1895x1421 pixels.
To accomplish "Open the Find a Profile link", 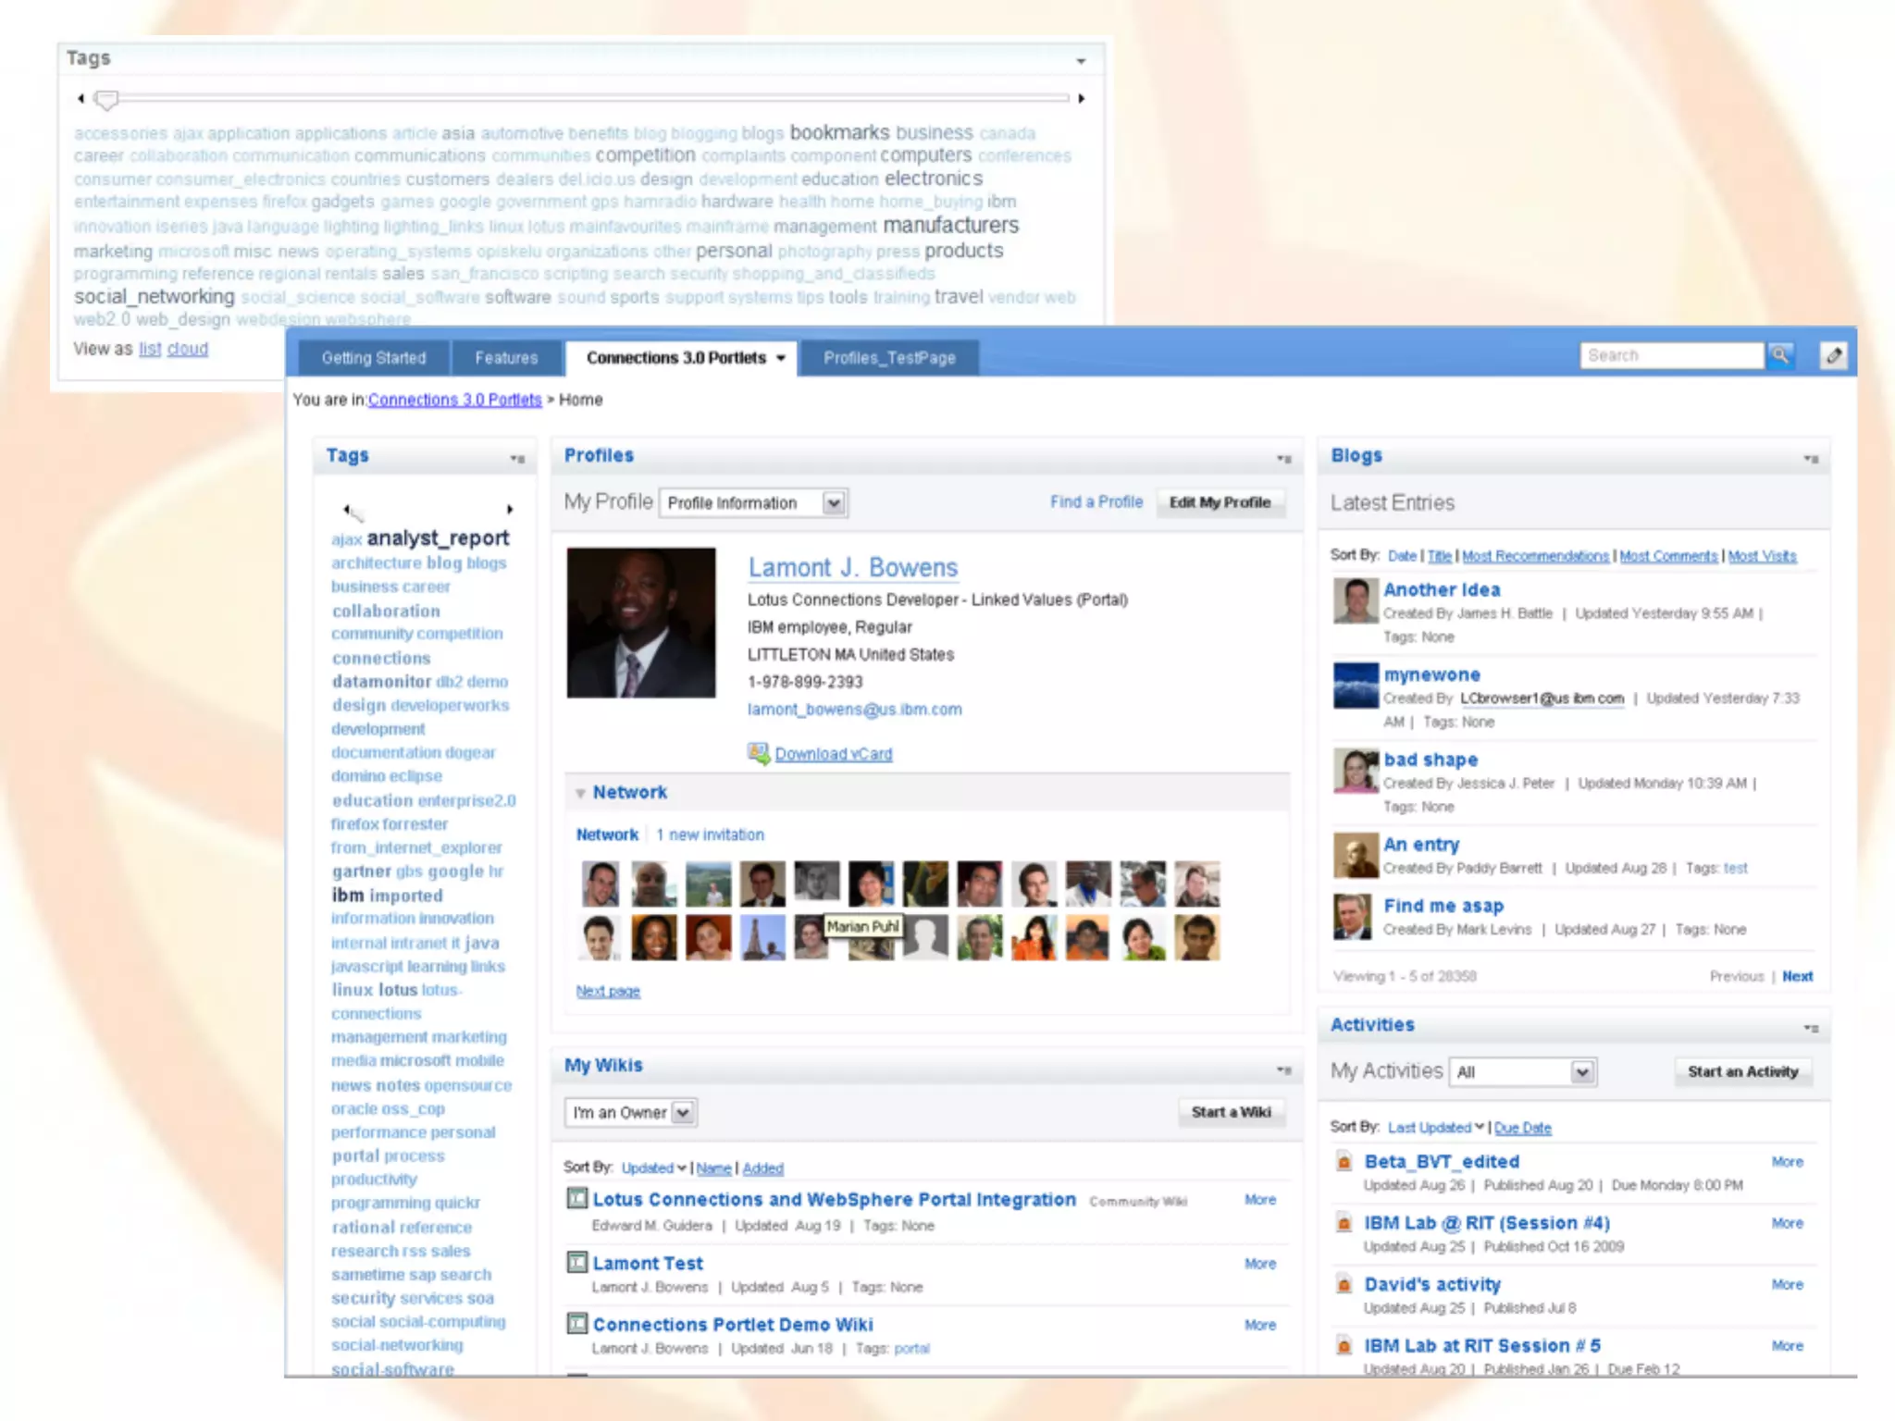I will coord(1096,501).
